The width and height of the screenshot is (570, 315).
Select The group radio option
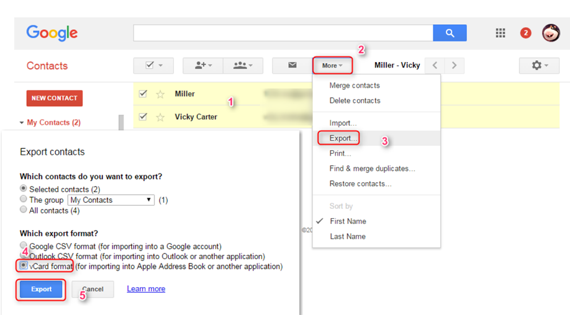[x=23, y=199]
